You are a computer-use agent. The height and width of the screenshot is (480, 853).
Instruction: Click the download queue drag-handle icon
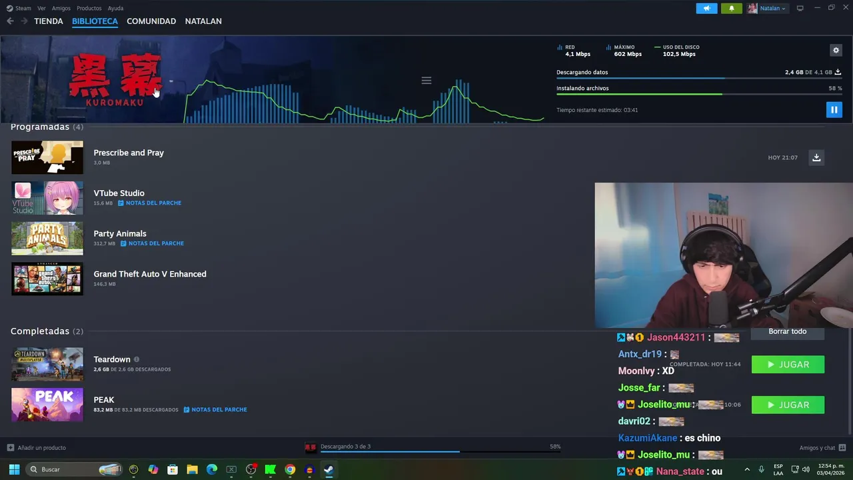tap(426, 81)
